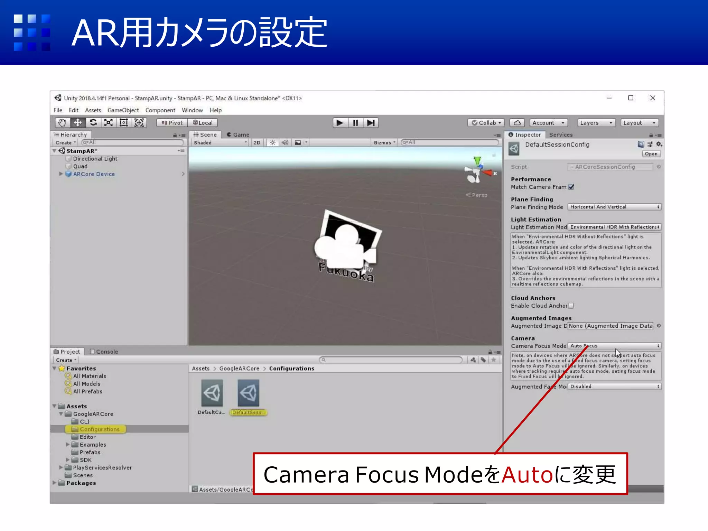Open the cloud Services button

pos(517,123)
